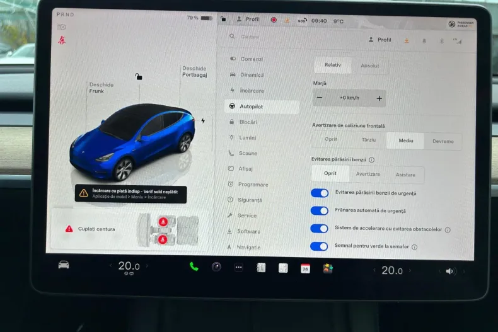Viewport: 498px width, 332px height.
Task: Open the Toybox app icon
Action: [327, 269]
